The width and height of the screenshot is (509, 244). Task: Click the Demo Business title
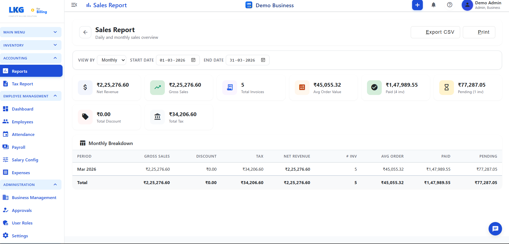tap(275, 5)
